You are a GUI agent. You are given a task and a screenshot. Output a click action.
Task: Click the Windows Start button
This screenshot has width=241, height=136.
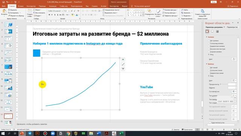pyautogui.click(x=3, y=133)
